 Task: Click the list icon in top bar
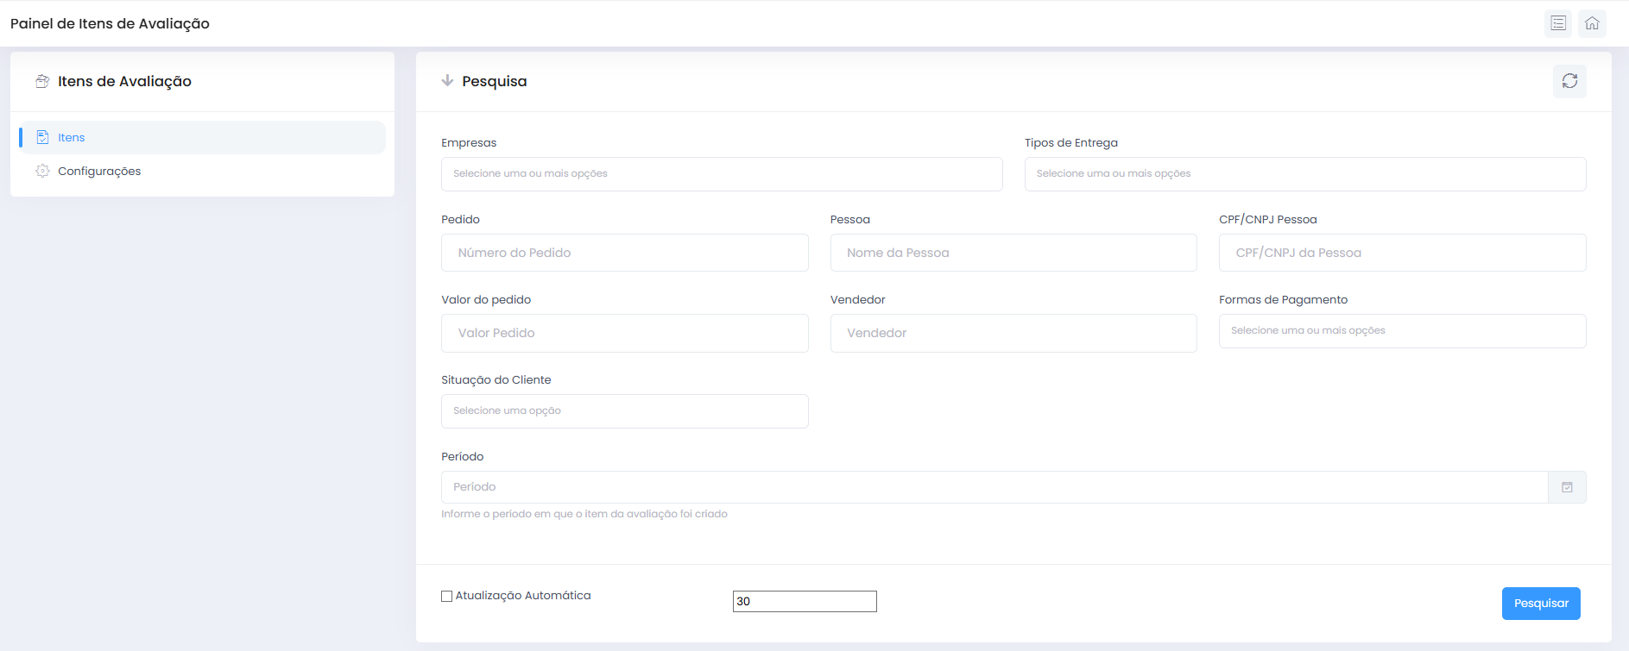(x=1557, y=23)
